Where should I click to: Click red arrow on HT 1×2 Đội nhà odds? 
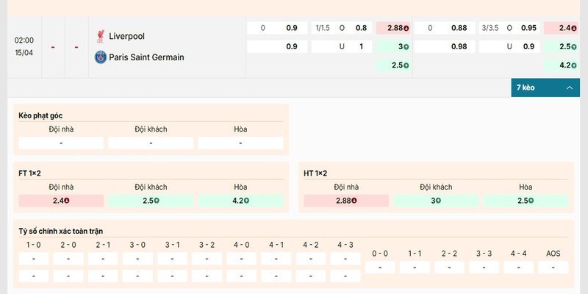(354, 201)
